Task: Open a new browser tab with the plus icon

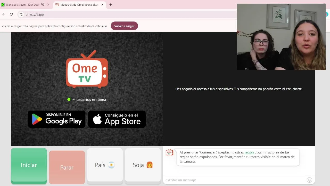Action: (111, 5)
